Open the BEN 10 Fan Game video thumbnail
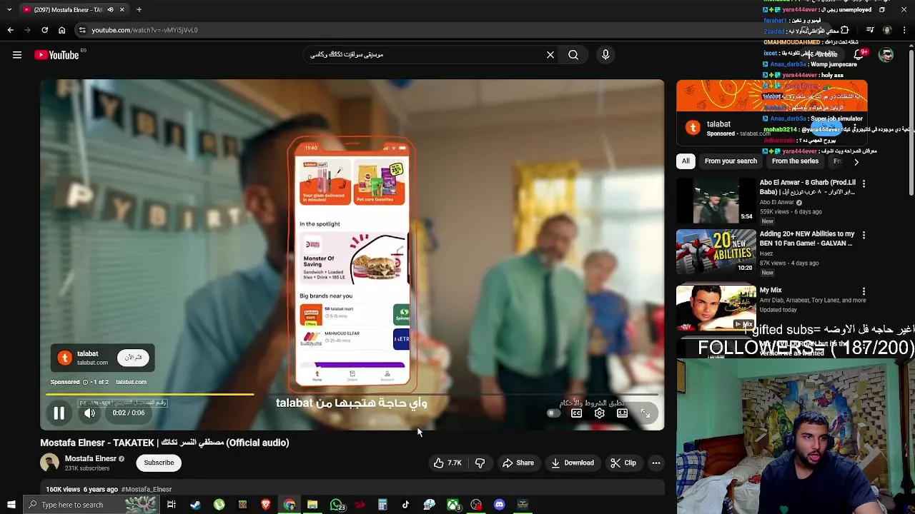 pyautogui.click(x=716, y=251)
